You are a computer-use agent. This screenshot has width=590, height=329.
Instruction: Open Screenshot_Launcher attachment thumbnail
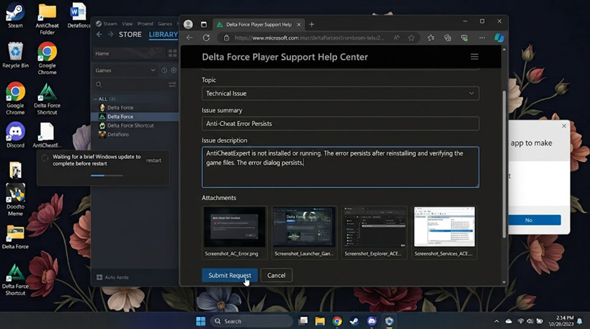[304, 233]
